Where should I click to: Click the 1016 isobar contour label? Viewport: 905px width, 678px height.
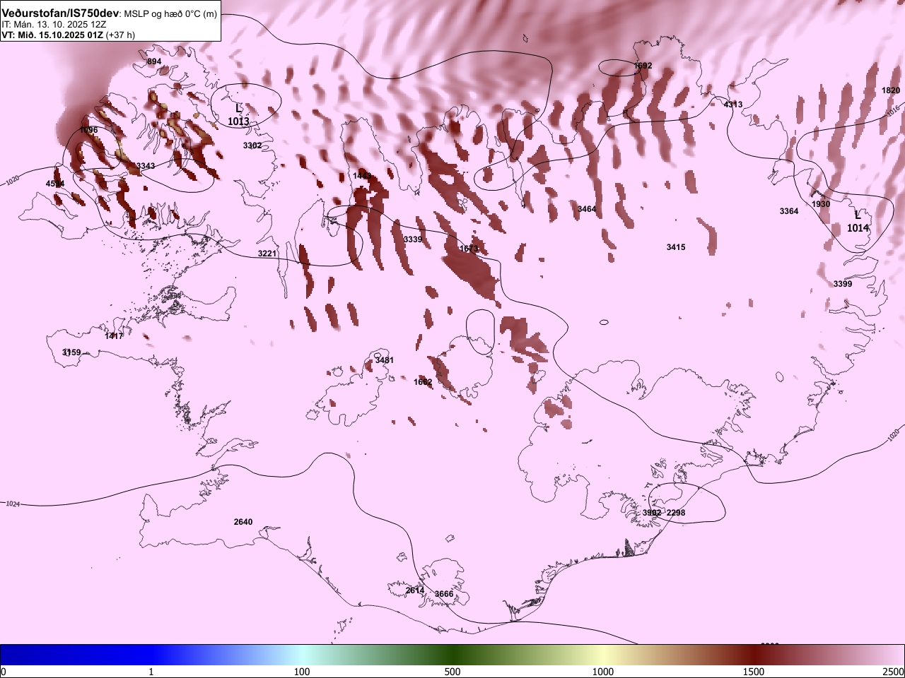892,109
